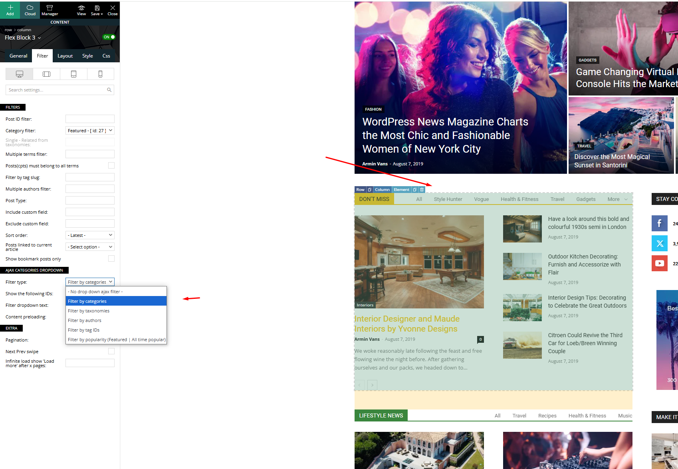Choose 'Filter by taxonomies' option

(116, 311)
